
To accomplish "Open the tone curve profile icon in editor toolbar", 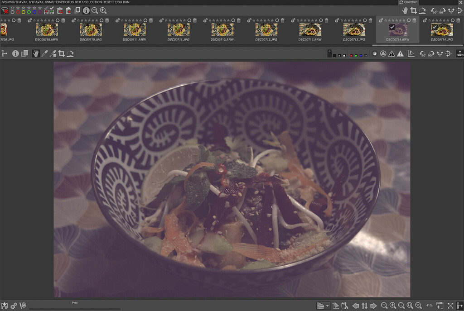I will point(411,53).
